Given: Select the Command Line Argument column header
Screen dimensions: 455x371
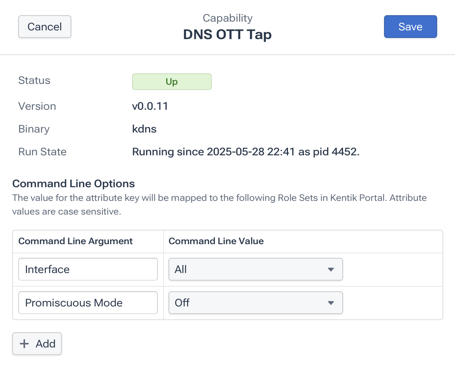Looking at the screenshot, I should (x=76, y=241).
